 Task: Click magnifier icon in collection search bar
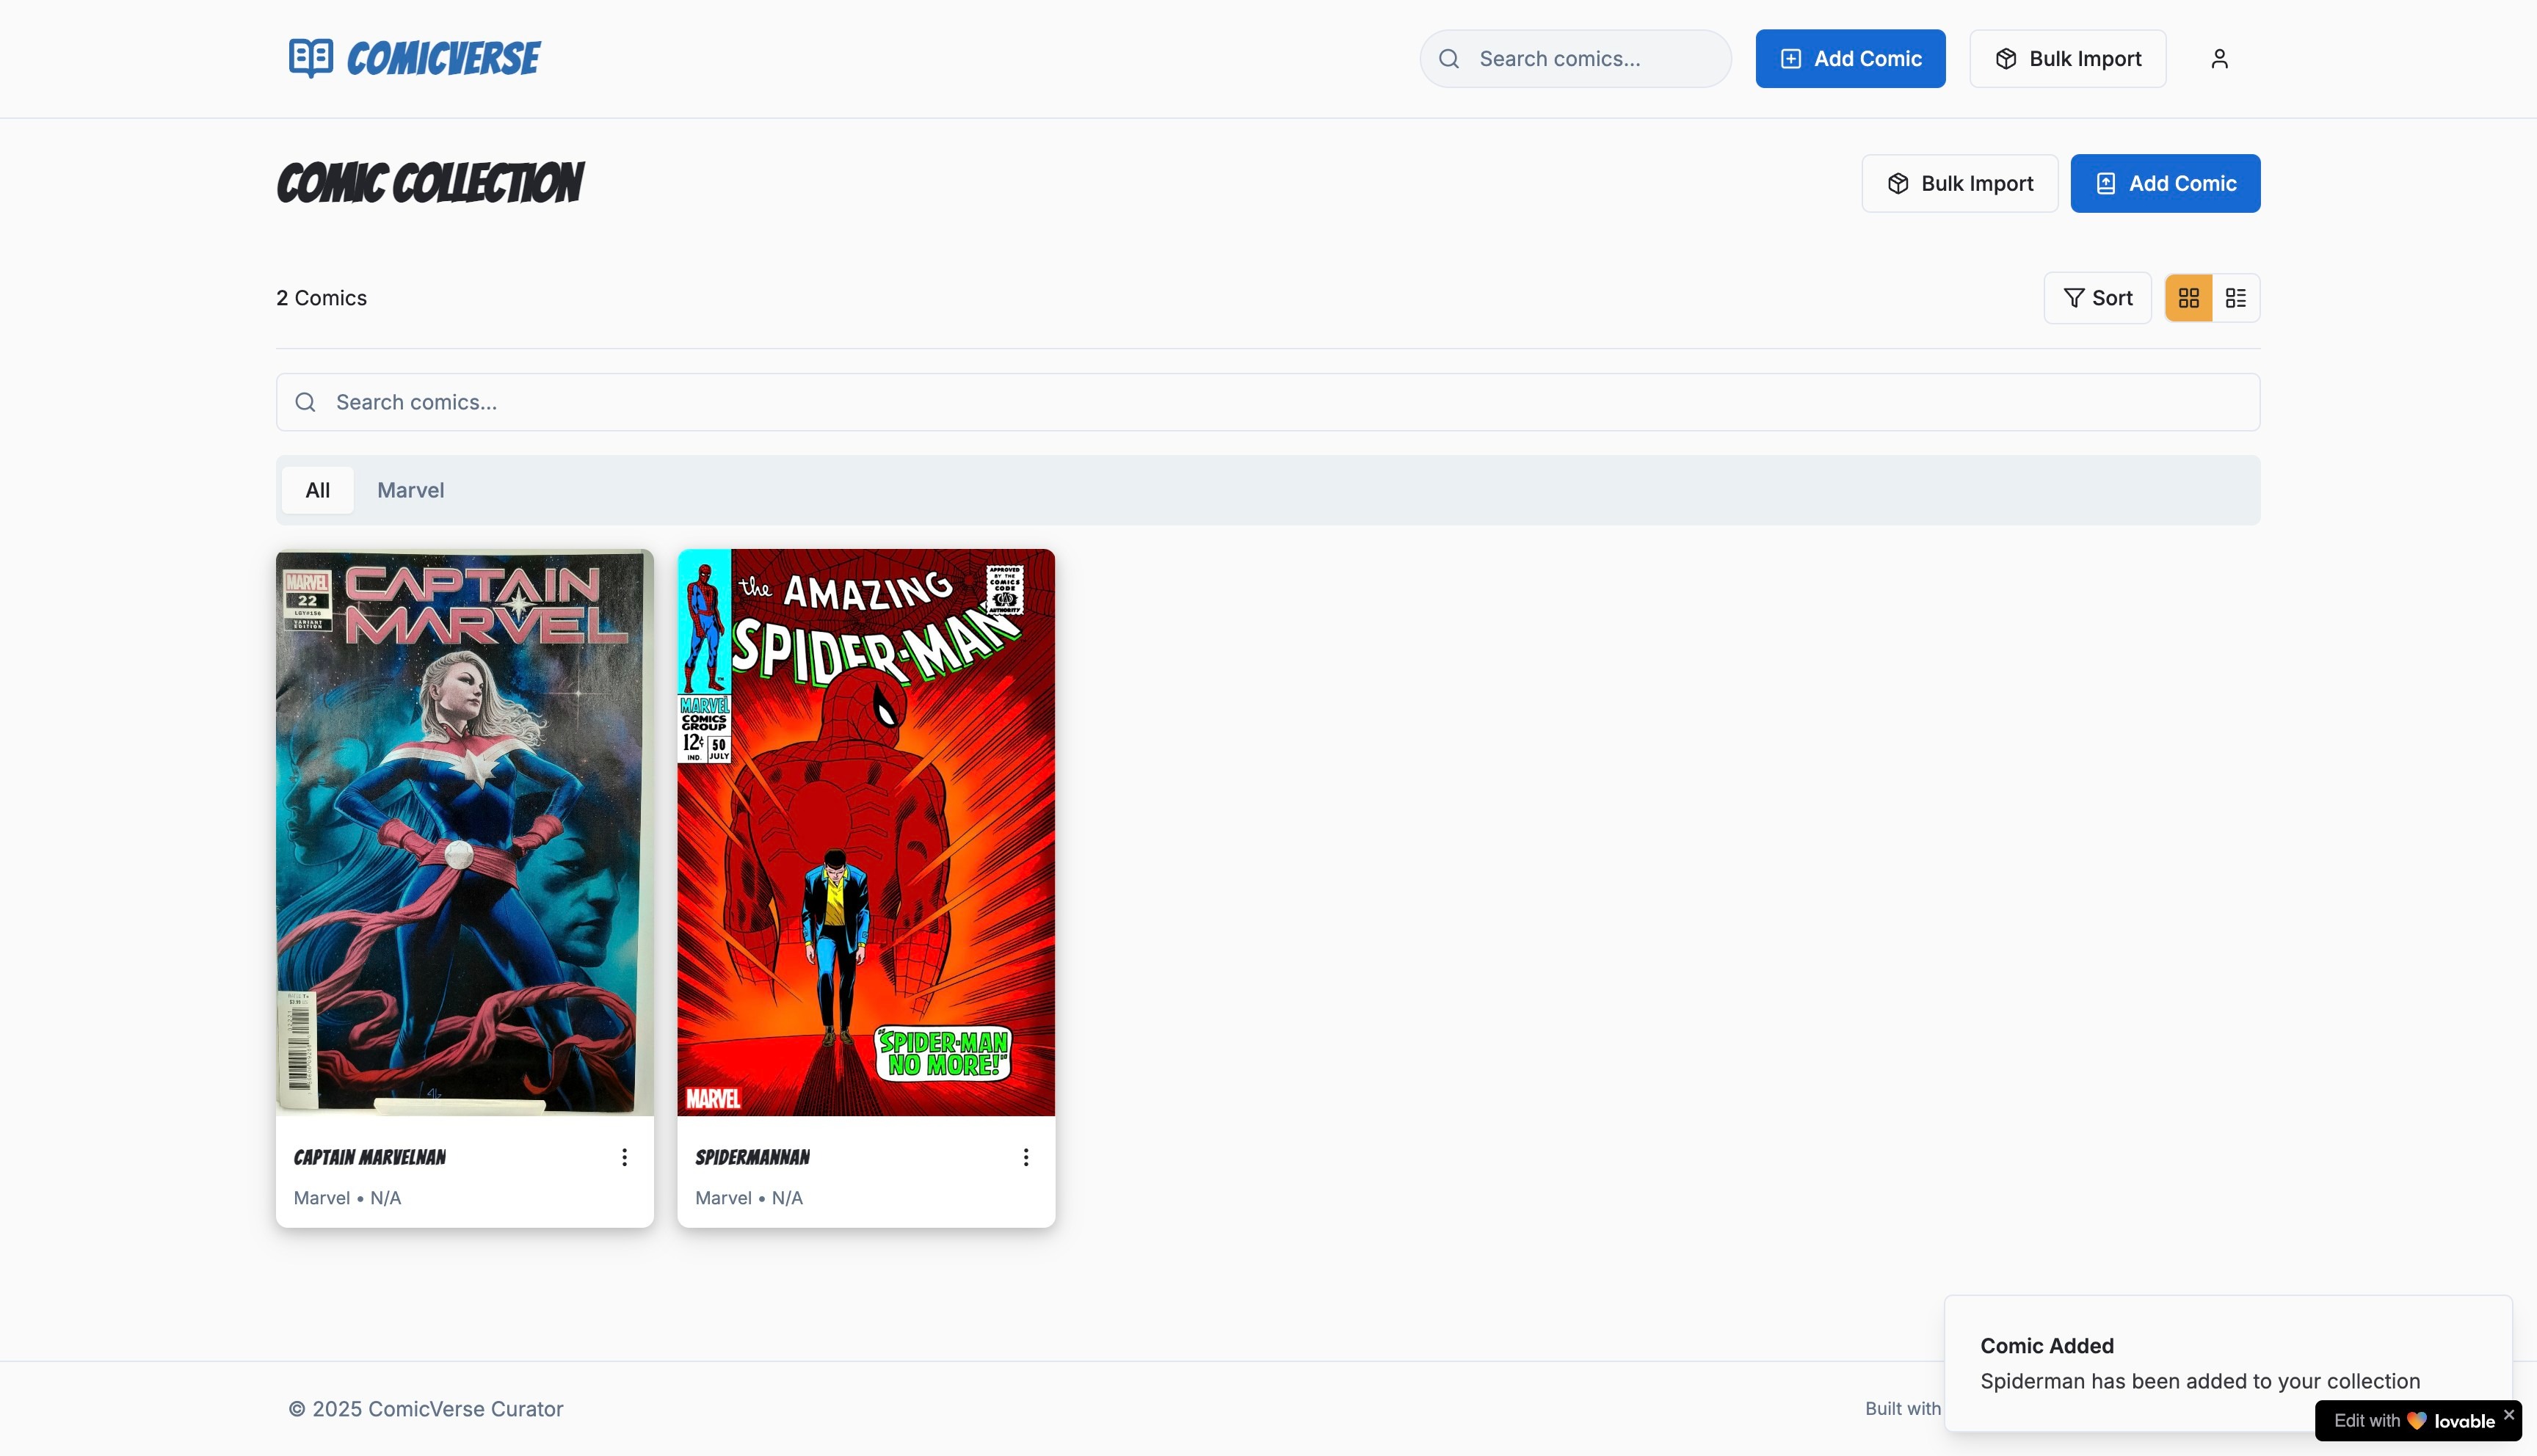(306, 402)
